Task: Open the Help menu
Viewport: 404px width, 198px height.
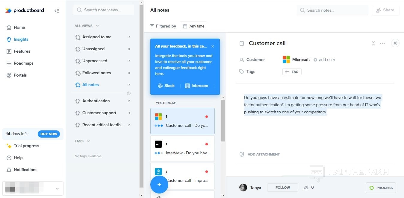Action: coord(18,158)
